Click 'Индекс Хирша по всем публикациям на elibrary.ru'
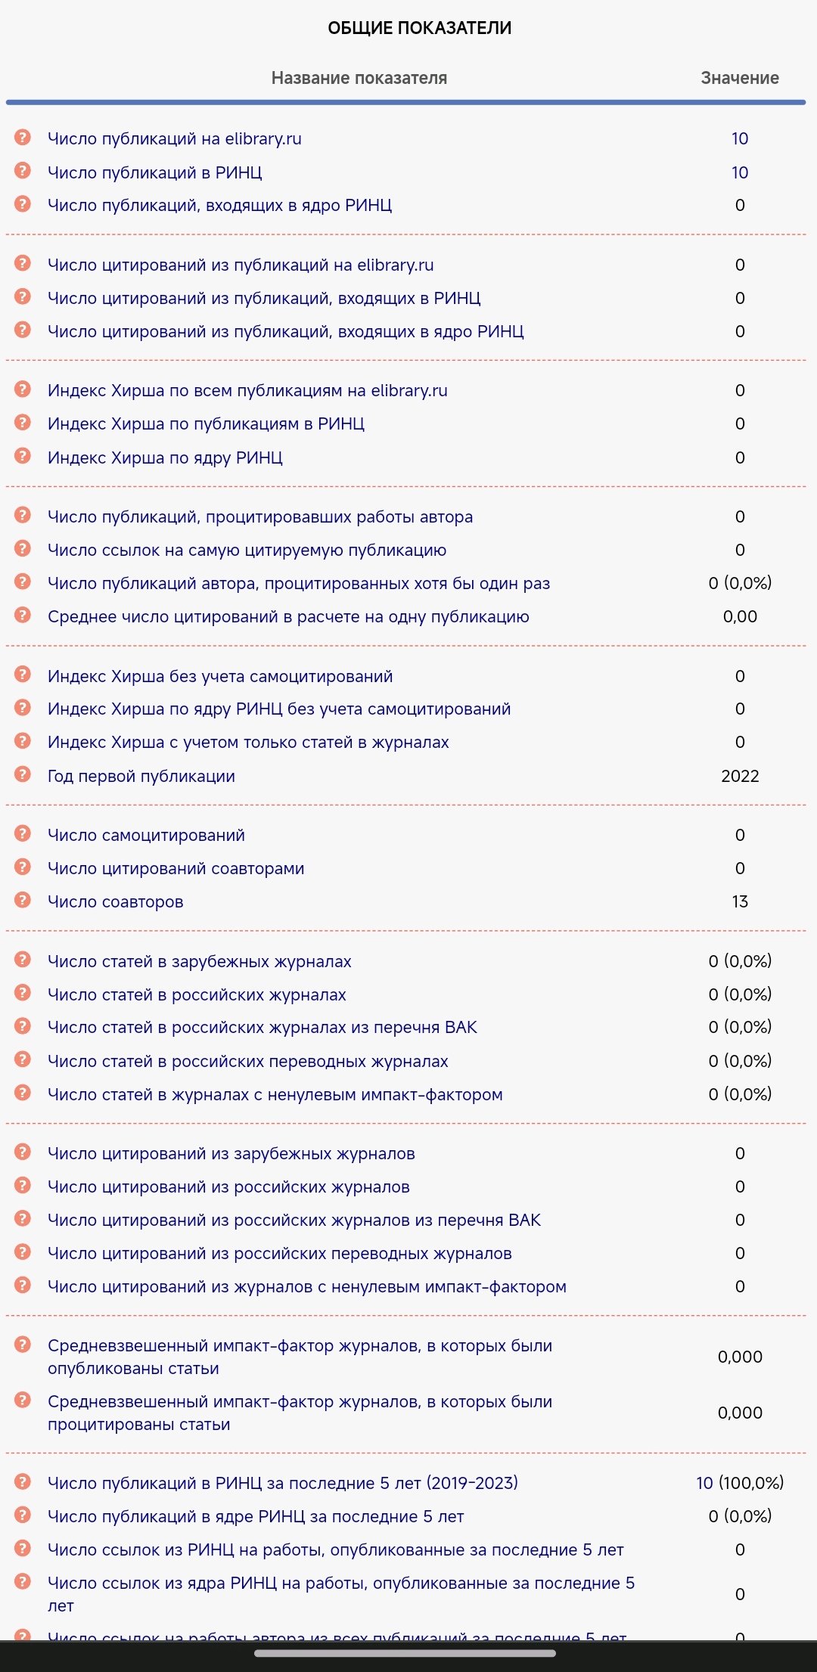This screenshot has width=817, height=1672. (247, 390)
